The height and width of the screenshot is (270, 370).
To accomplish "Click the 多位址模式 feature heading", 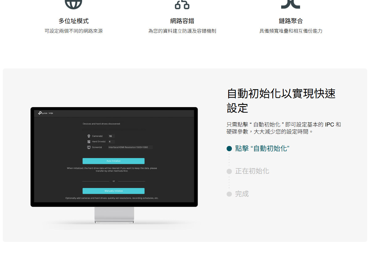I will coord(74,21).
